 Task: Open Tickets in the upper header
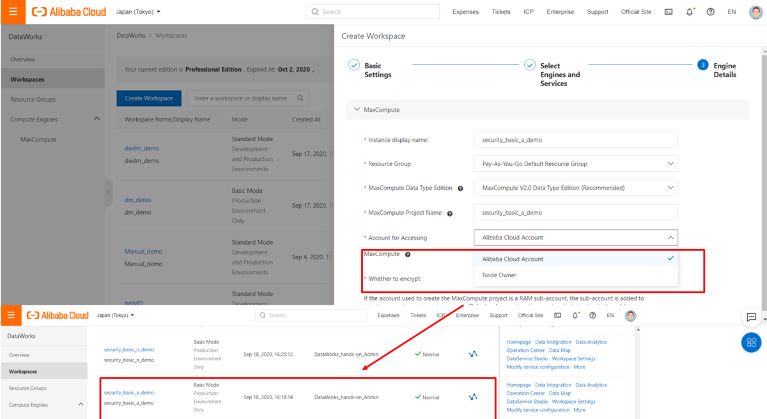click(501, 12)
